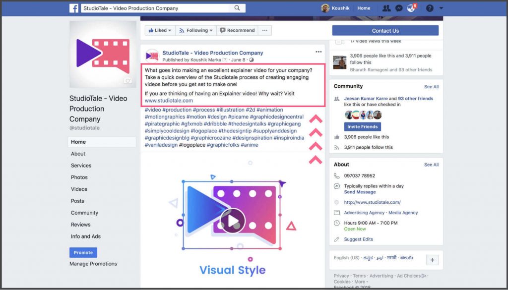Click Send Message link
508x290 pixels.
[360, 192]
